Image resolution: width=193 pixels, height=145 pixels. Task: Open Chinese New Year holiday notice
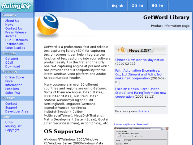139,60
